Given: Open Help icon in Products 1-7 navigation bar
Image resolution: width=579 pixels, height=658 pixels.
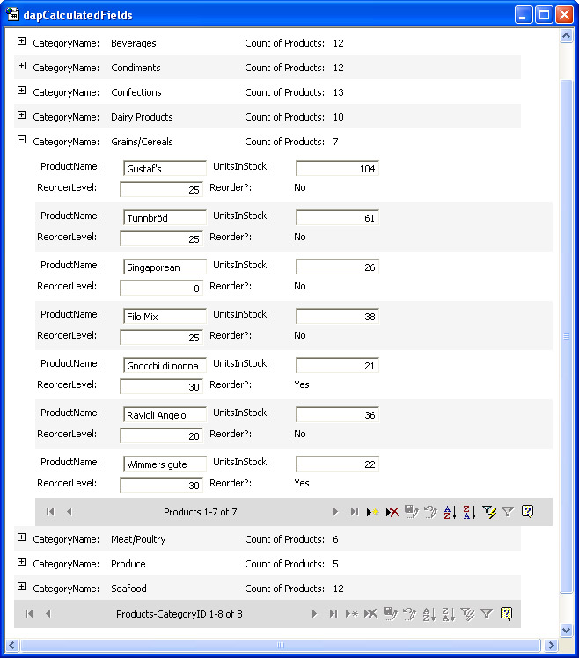Looking at the screenshot, I should point(527,512).
